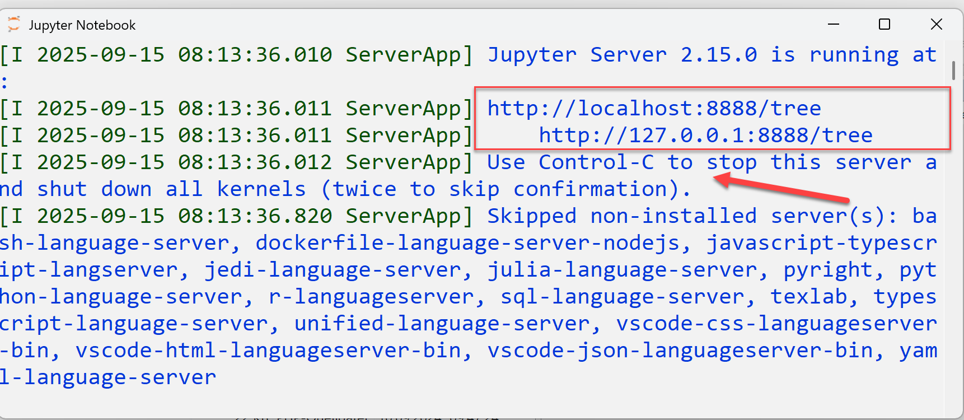Click the http://127.0.0.1:8888/tree URL
This screenshot has width=964, height=420.
(706, 135)
